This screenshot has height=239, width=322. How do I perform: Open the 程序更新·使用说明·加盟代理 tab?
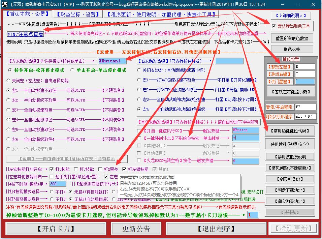click(161, 14)
